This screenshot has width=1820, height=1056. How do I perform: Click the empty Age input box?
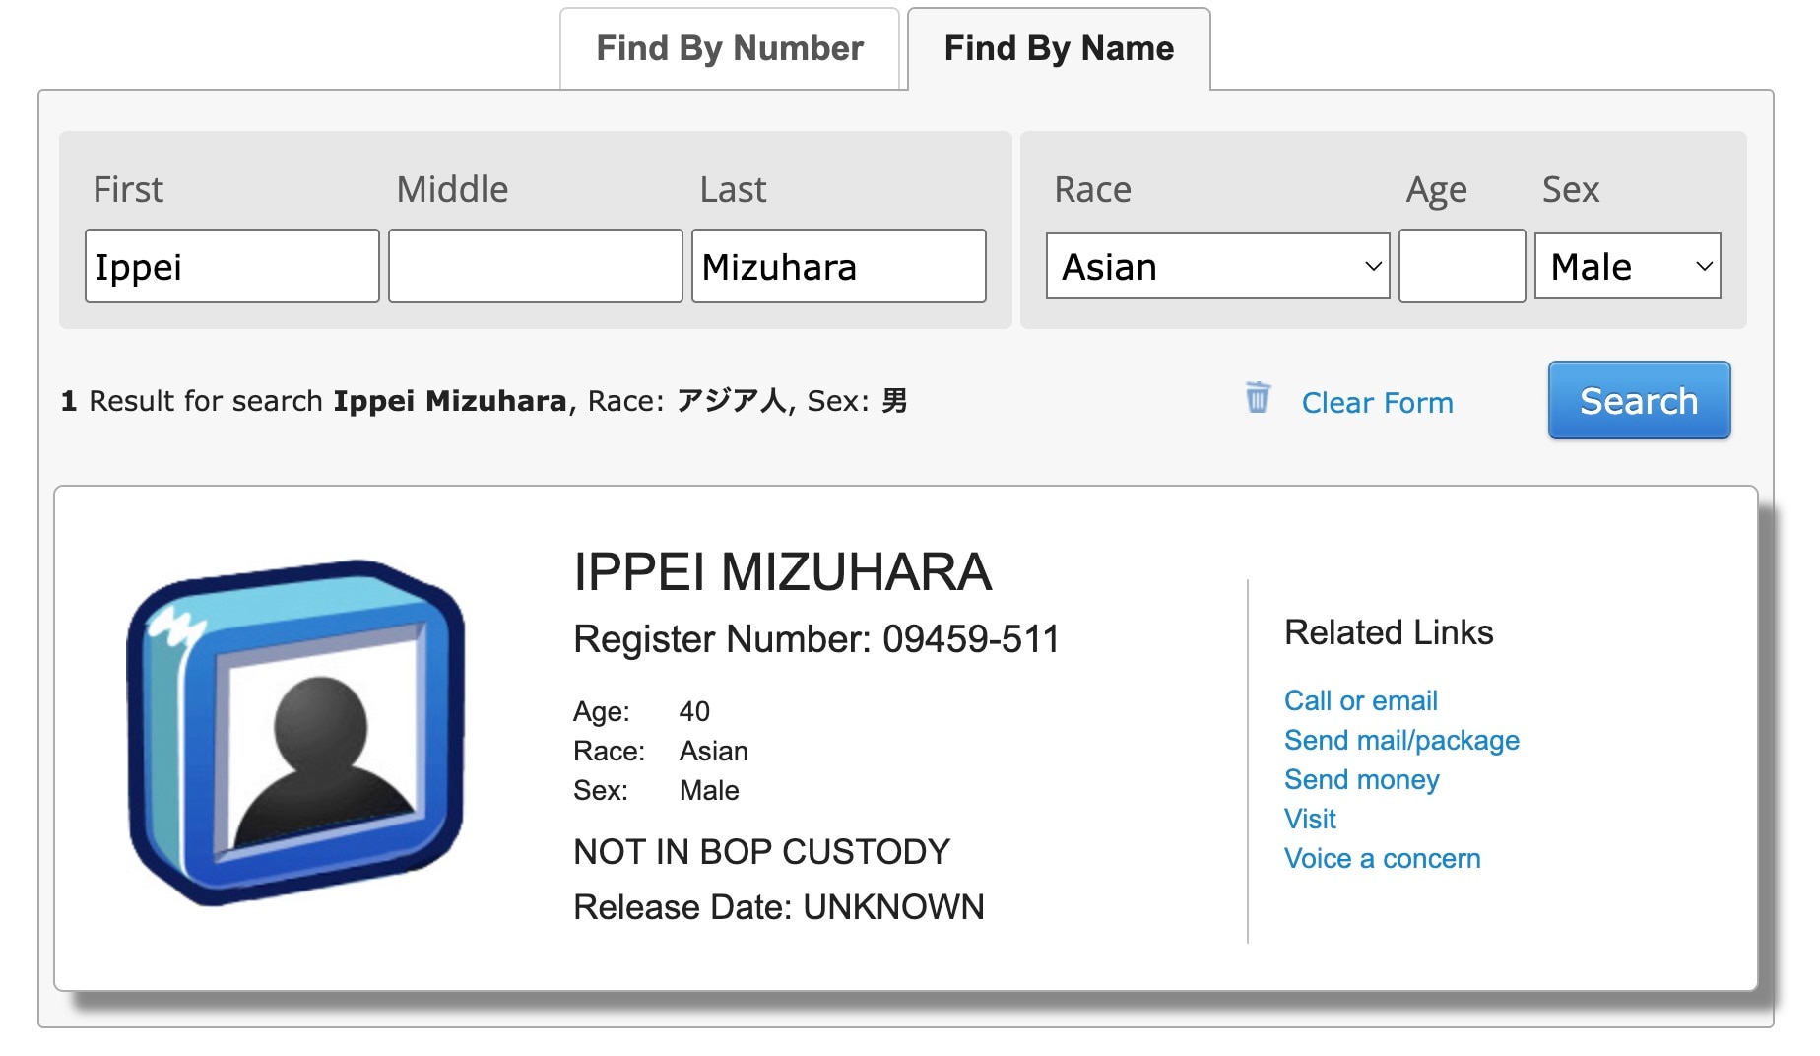coord(1462,266)
